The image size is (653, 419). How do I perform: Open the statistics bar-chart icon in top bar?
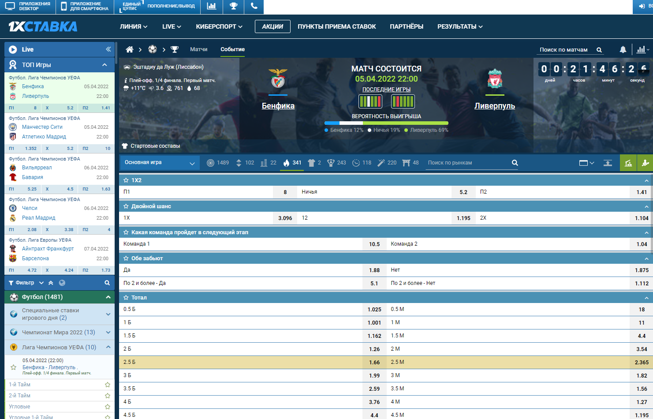212,6
